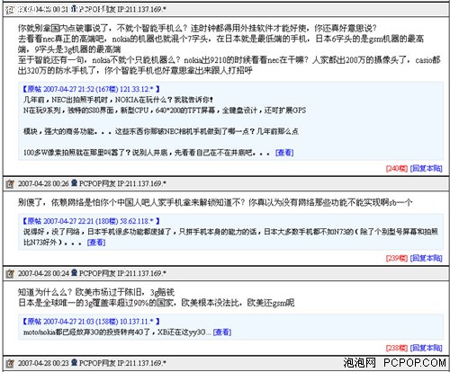Screen dimensions: 450x372
Task: Click PCPOP网友 IP:211.137.169.* in the 00:26 header
Action: click(x=122, y=183)
